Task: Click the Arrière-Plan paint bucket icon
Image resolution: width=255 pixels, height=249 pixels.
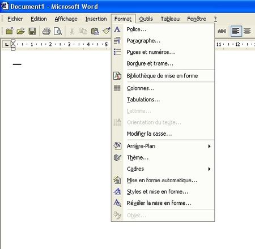Action: click(117, 146)
